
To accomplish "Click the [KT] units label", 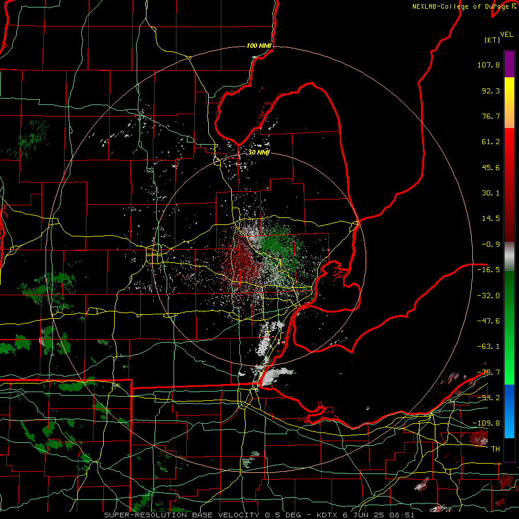I will [492, 40].
